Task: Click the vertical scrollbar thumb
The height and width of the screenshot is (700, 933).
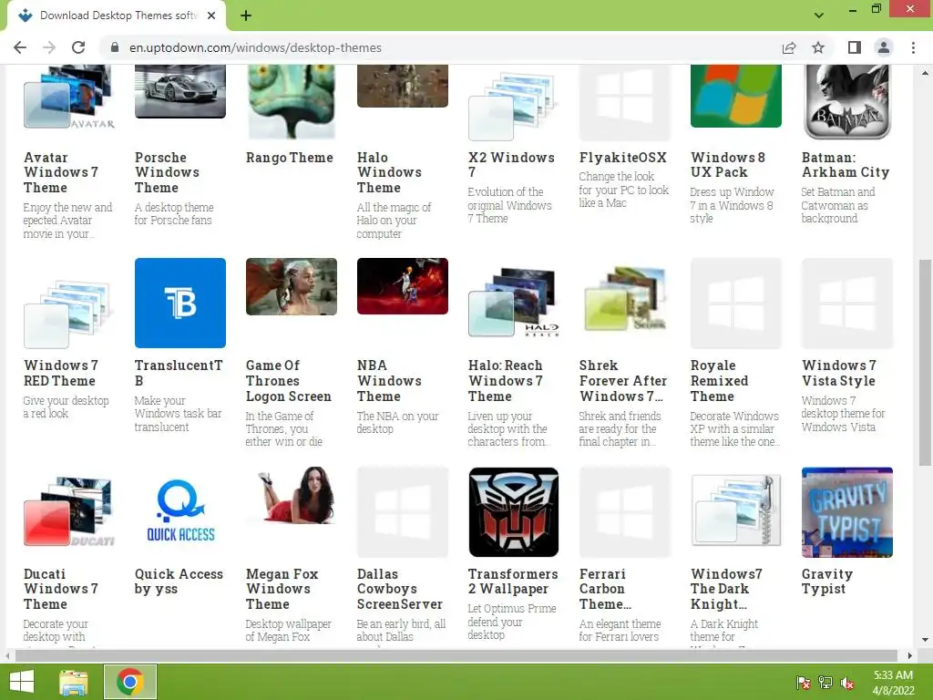Action: (x=925, y=362)
